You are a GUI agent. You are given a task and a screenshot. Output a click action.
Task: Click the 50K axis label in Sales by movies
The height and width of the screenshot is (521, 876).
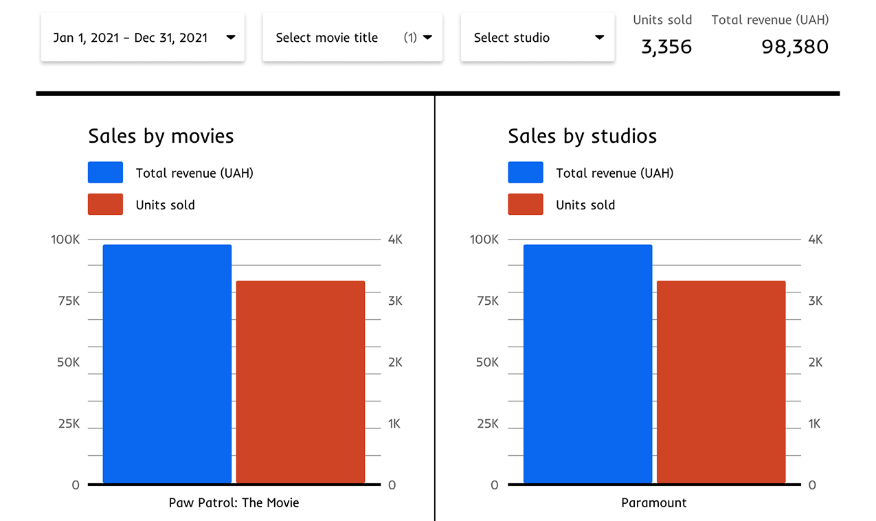tap(68, 362)
